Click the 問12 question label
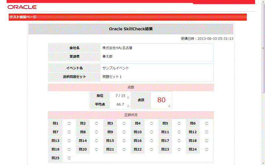 tap(193, 132)
